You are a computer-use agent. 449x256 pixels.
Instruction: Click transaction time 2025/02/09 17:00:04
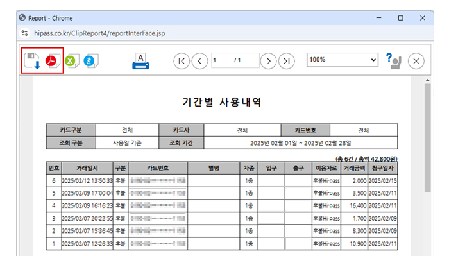87,193
